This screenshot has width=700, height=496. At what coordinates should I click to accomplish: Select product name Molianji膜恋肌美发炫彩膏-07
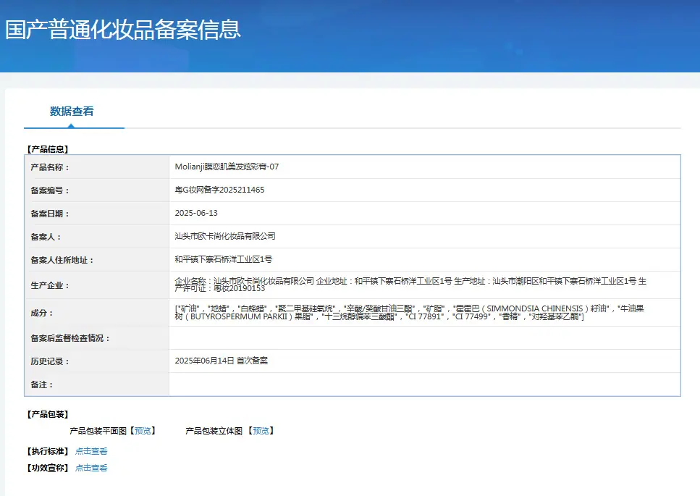pyautogui.click(x=227, y=167)
